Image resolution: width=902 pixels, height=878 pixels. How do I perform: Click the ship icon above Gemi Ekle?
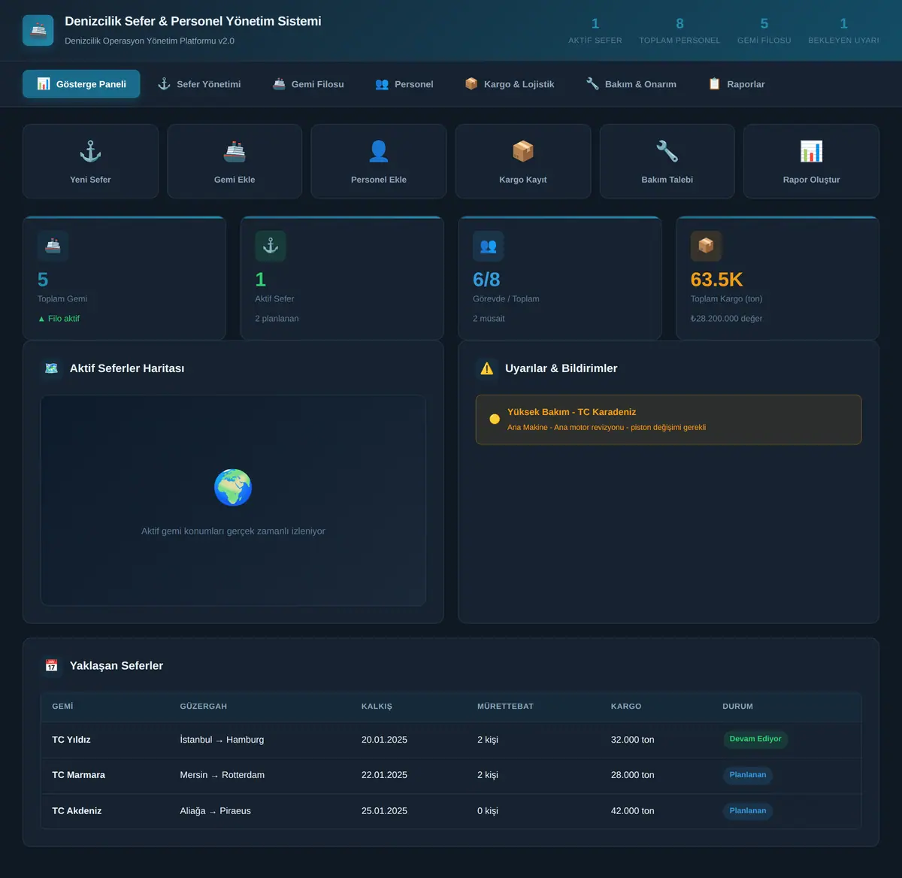pos(235,152)
